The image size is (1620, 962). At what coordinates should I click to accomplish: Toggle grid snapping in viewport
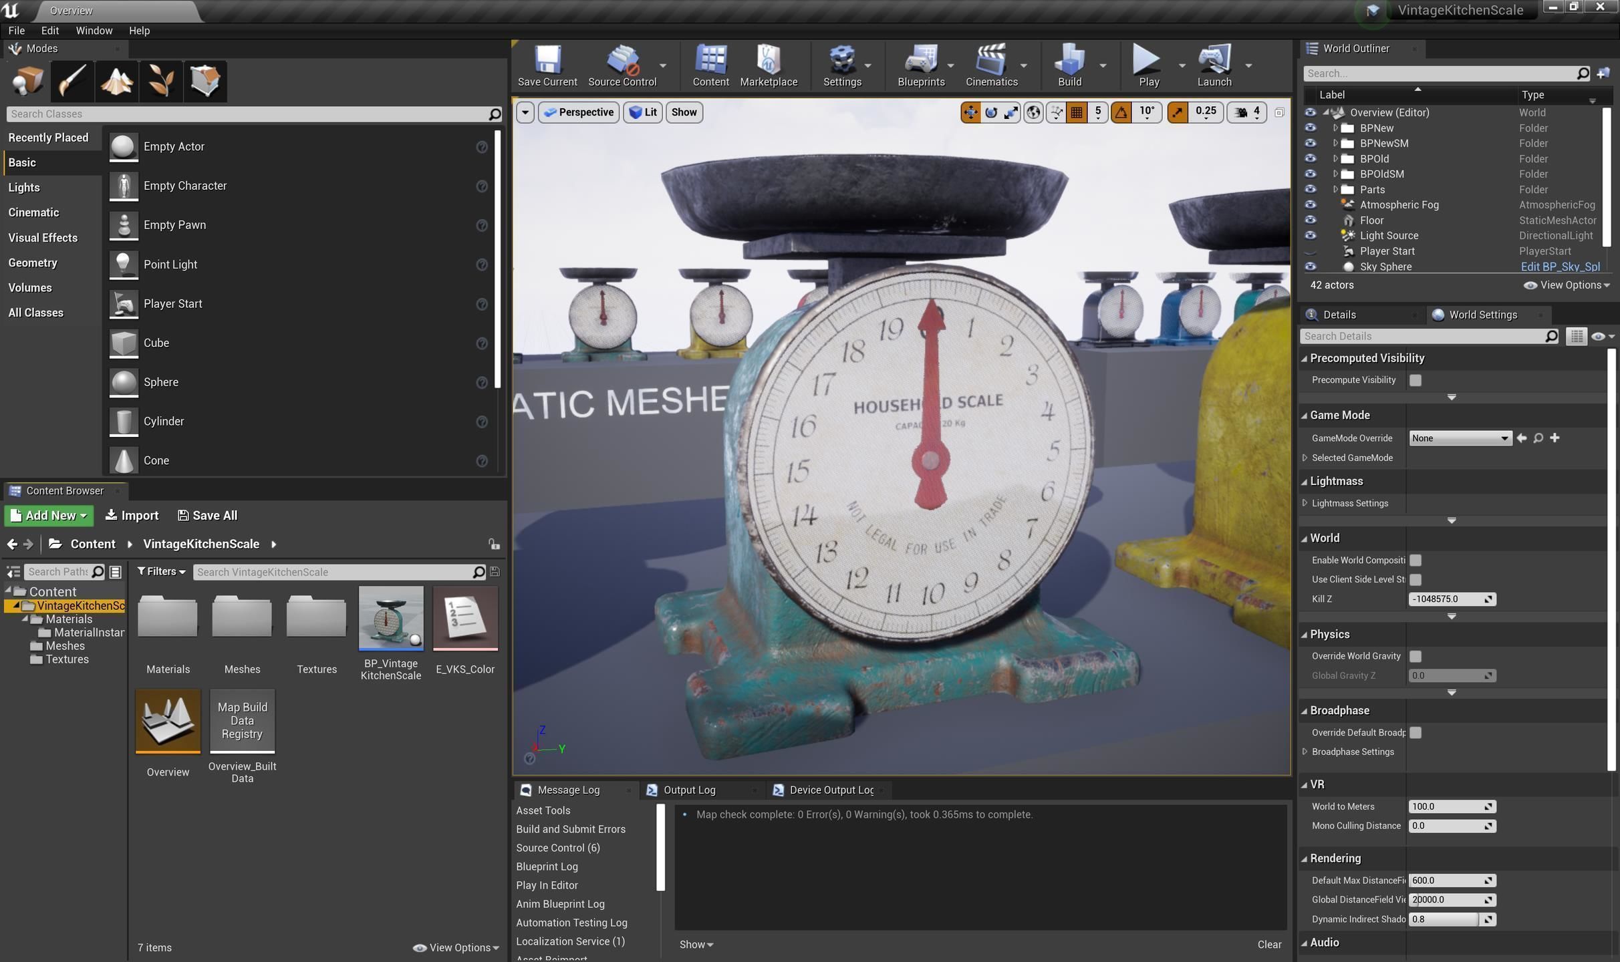[x=1077, y=112]
